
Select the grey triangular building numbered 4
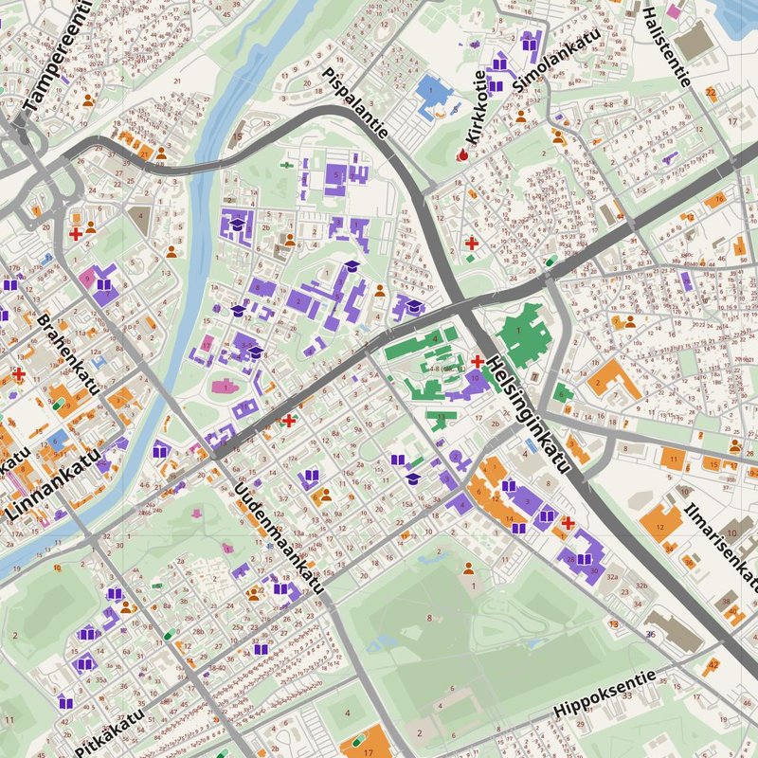(140, 219)
